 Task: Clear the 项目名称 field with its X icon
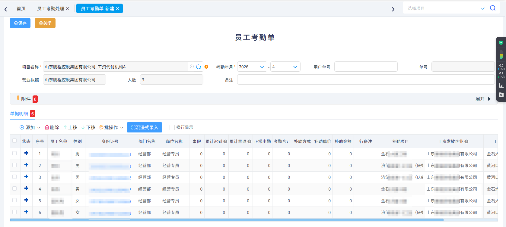(192, 67)
